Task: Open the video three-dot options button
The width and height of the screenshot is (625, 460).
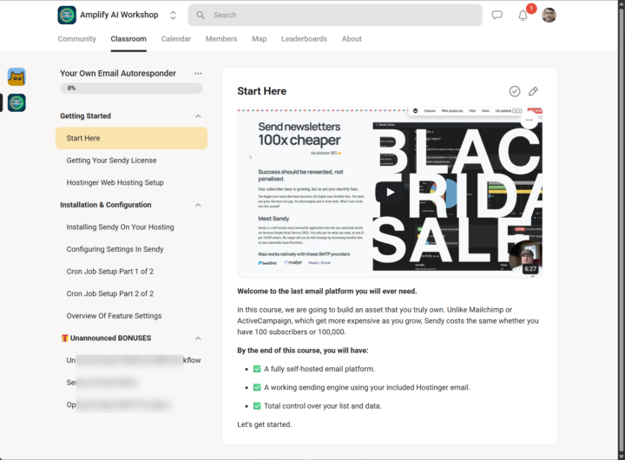Action: [529, 120]
